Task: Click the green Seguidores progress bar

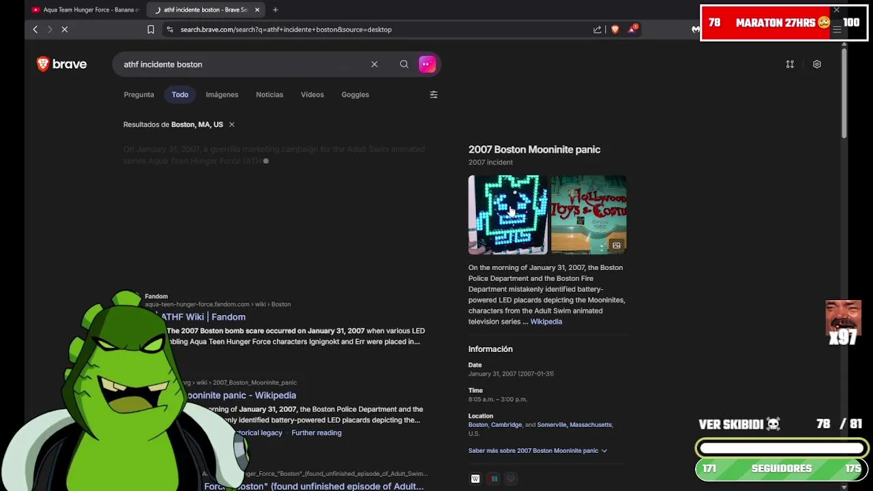Action: pos(782,469)
